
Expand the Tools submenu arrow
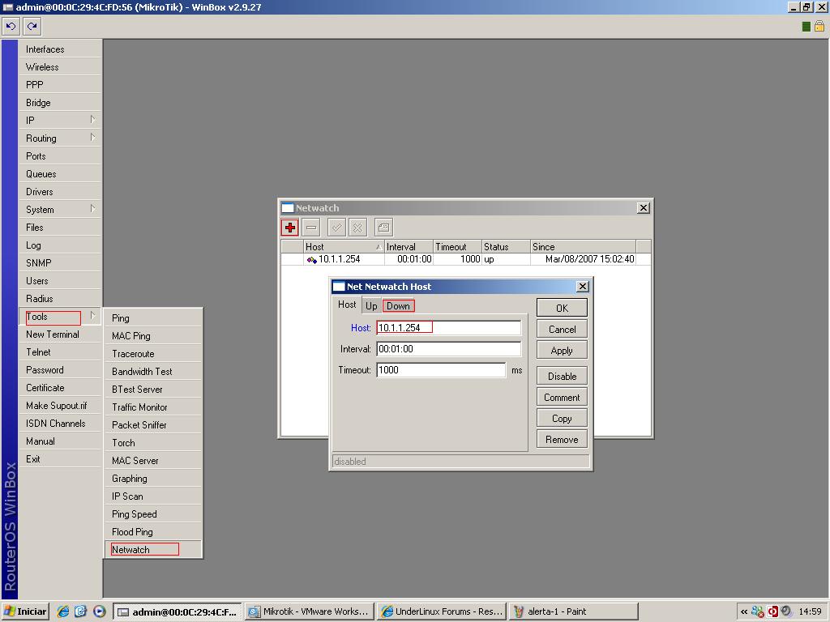pyautogui.click(x=92, y=316)
